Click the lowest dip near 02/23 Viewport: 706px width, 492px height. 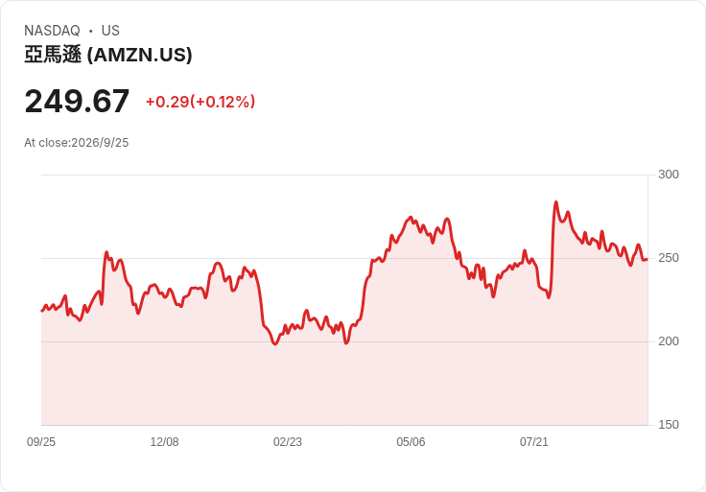[x=275, y=344]
